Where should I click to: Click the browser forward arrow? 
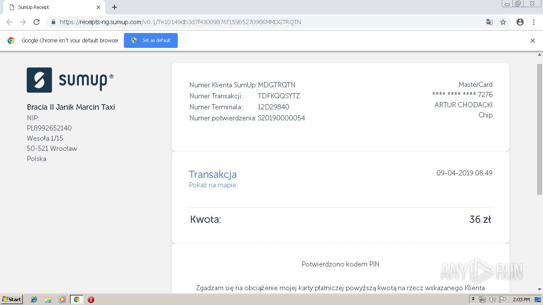[23, 22]
